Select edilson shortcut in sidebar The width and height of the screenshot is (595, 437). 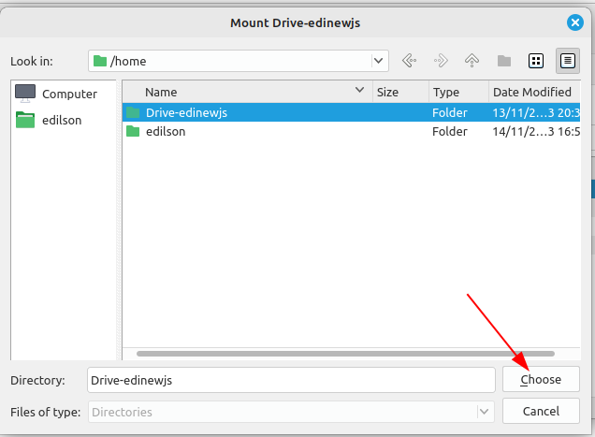[57, 120]
